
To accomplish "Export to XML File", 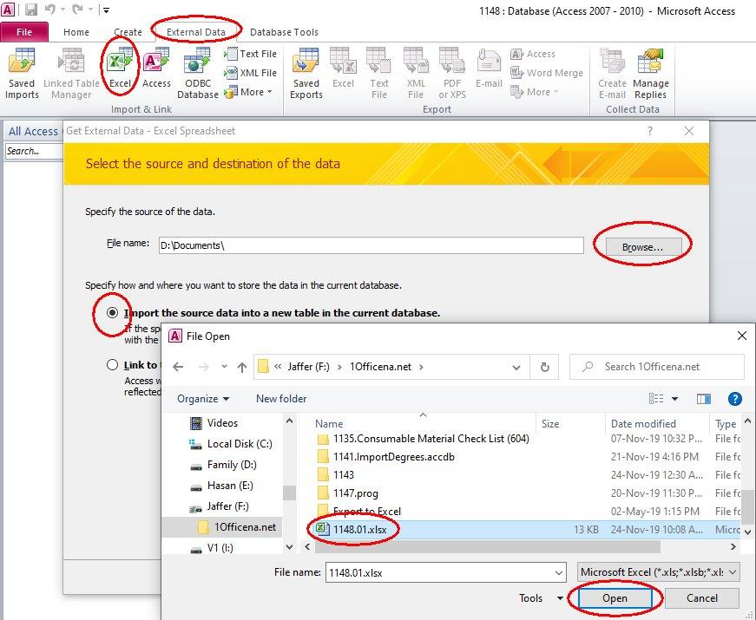I will (x=416, y=73).
